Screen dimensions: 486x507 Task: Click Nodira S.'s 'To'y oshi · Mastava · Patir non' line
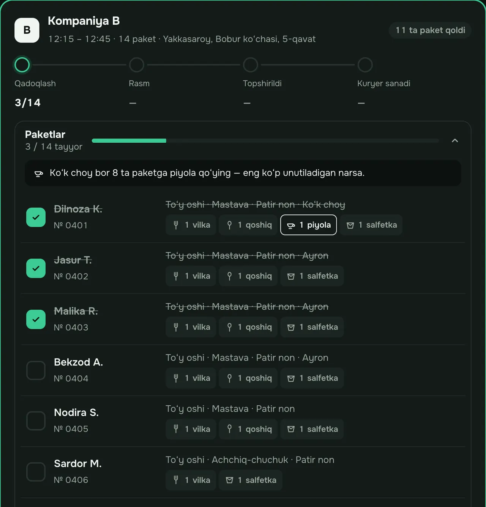230,409
